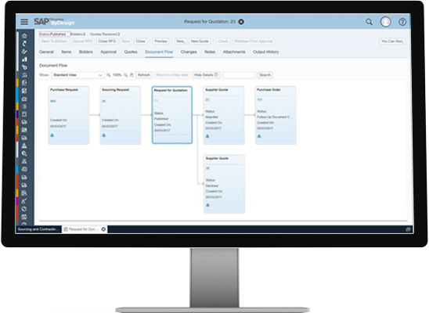Click the anchor icon in the Declined Supplier Quote card

[x=207, y=205]
